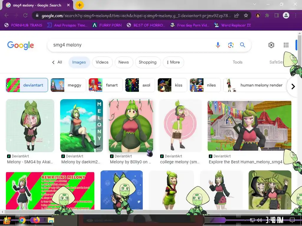Select the human melony render chip

click(x=255, y=85)
